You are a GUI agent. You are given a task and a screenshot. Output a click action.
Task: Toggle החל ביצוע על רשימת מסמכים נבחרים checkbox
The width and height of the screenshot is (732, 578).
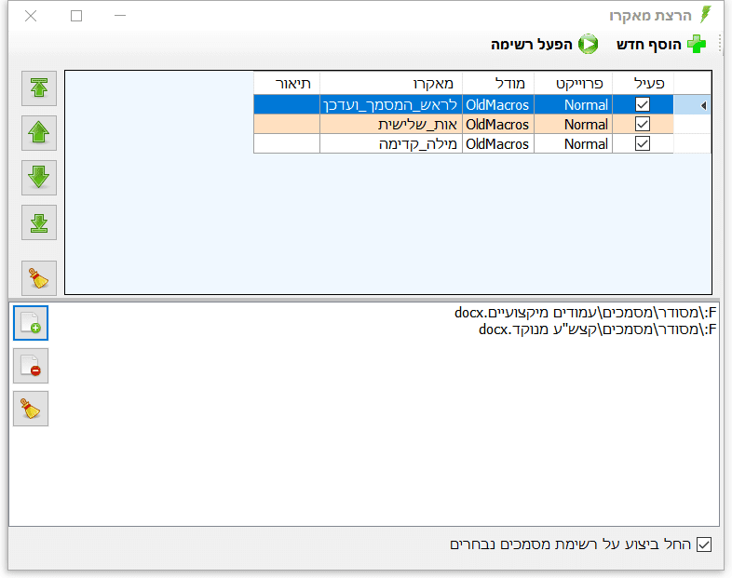[x=704, y=544]
